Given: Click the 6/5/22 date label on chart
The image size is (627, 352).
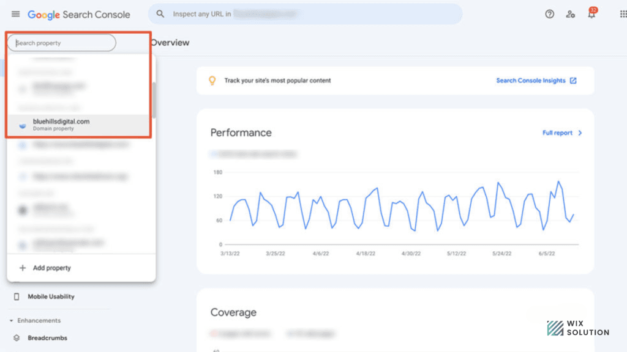Looking at the screenshot, I should pyautogui.click(x=547, y=254).
